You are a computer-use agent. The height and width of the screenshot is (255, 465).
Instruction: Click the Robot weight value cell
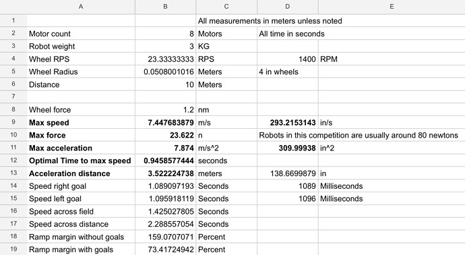tap(166, 47)
